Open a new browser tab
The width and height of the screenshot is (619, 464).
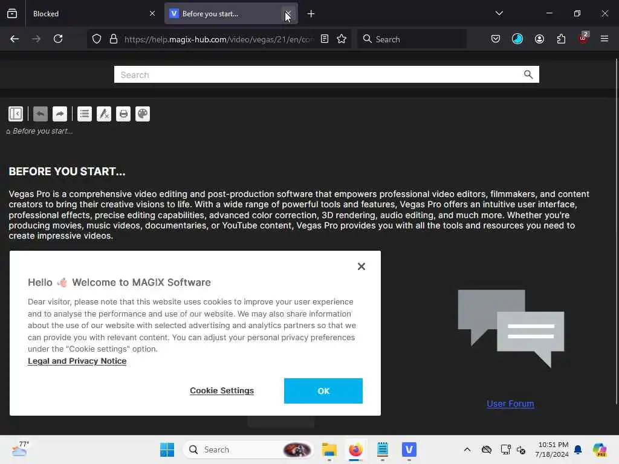tap(311, 14)
